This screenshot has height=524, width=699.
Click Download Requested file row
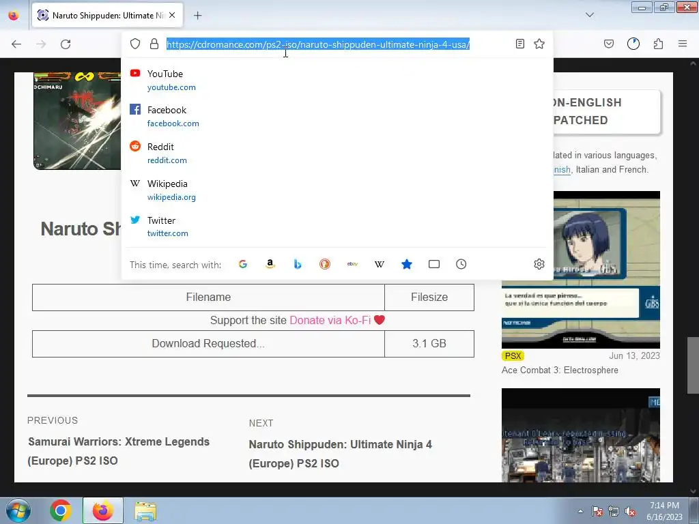(208, 344)
